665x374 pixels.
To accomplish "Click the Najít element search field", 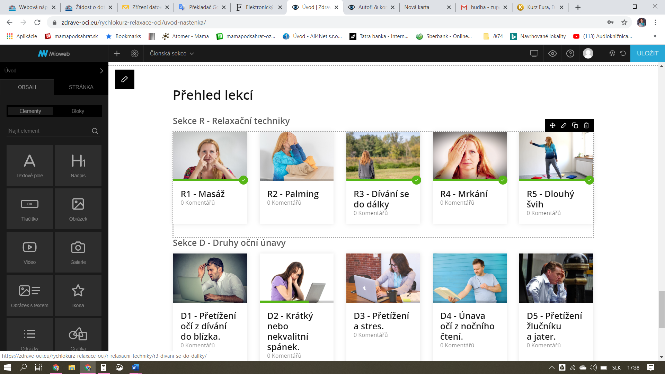I will coord(48,131).
